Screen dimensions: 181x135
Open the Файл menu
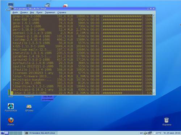point(15,13)
